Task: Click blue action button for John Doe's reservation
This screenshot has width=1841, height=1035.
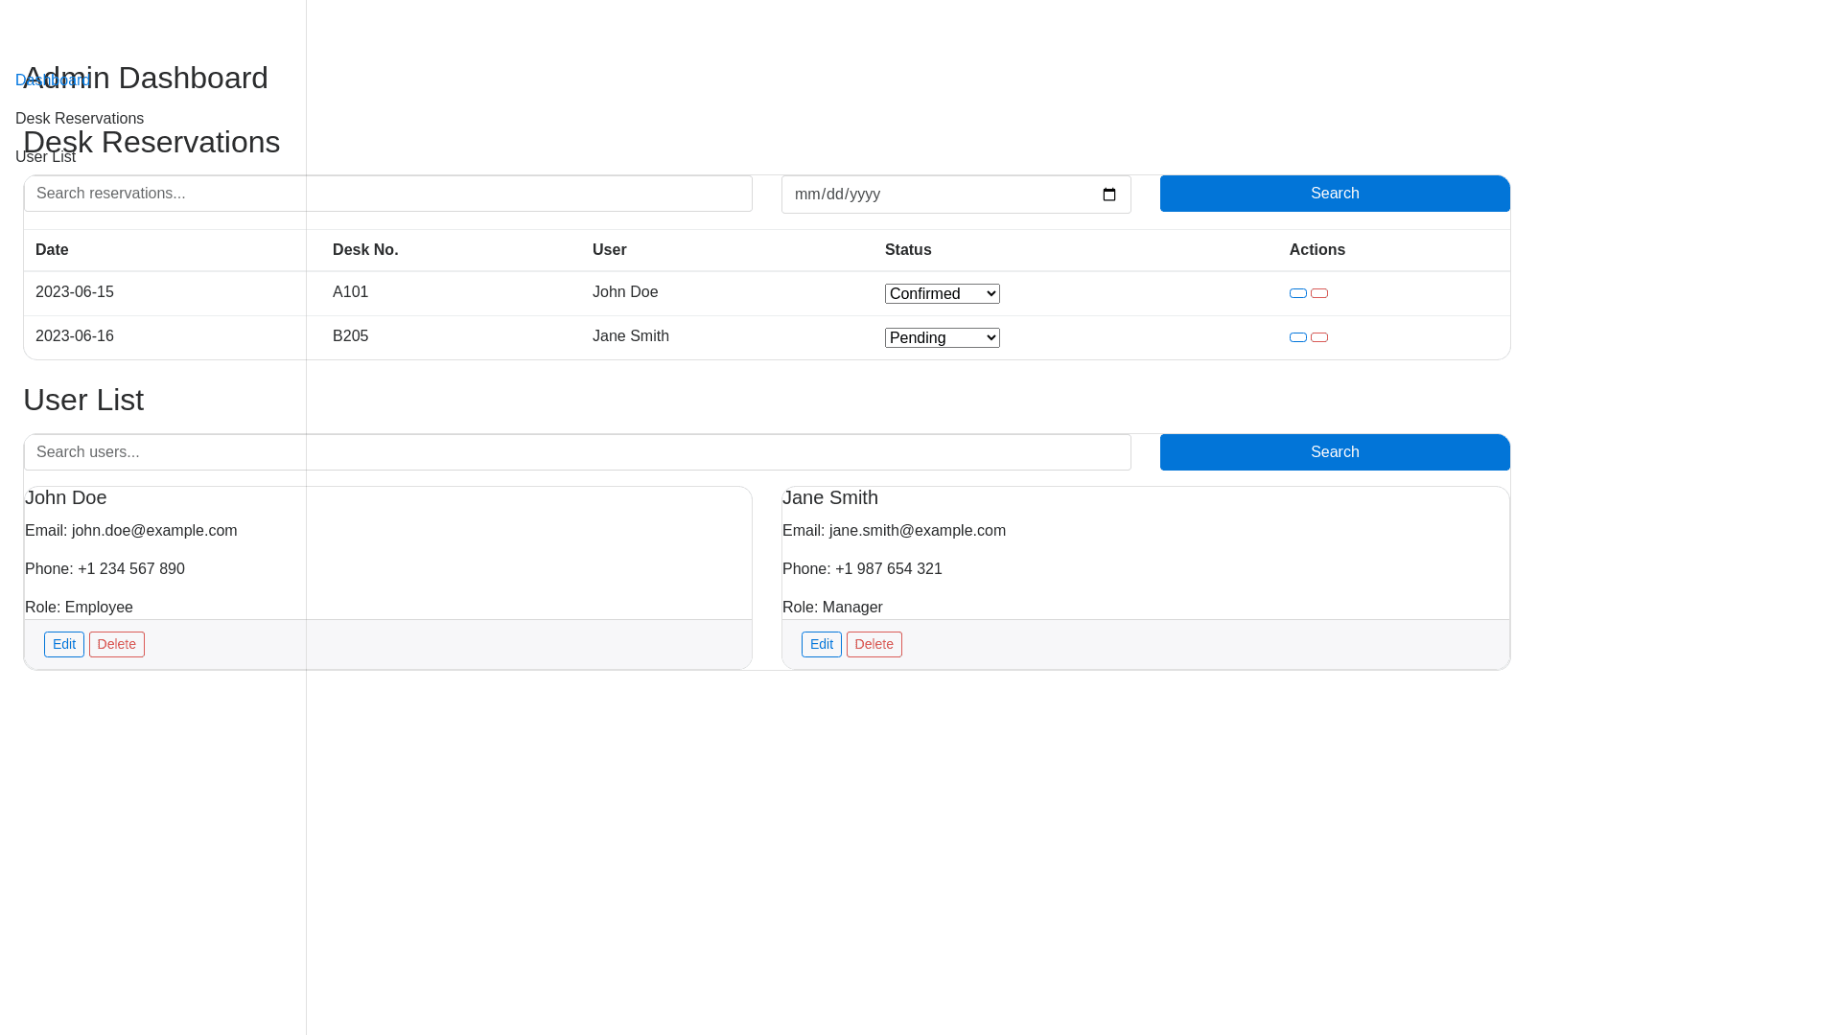Action: pos(1297,293)
